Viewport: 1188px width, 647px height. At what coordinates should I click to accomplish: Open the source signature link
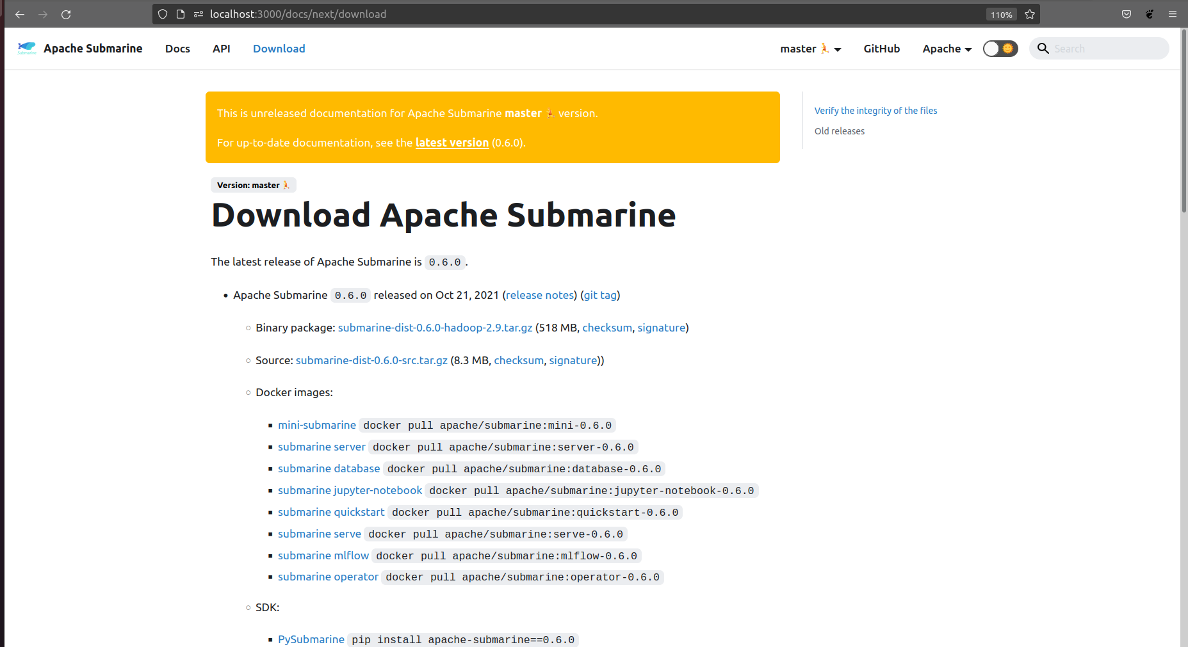tap(573, 360)
